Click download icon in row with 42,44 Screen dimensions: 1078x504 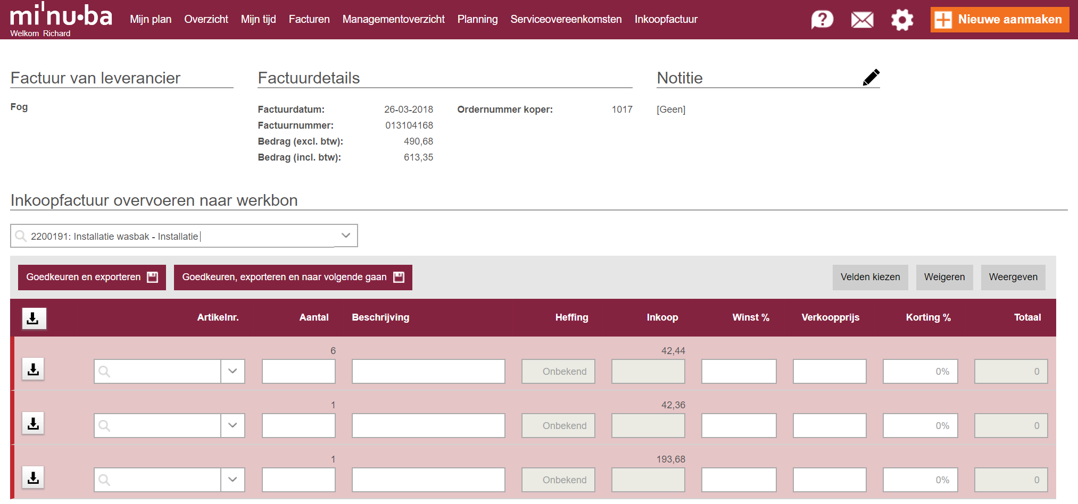pyautogui.click(x=33, y=369)
